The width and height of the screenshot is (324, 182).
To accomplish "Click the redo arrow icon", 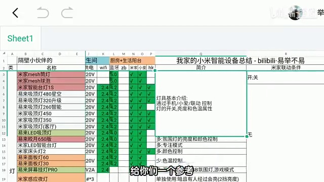I will [x=67, y=12].
